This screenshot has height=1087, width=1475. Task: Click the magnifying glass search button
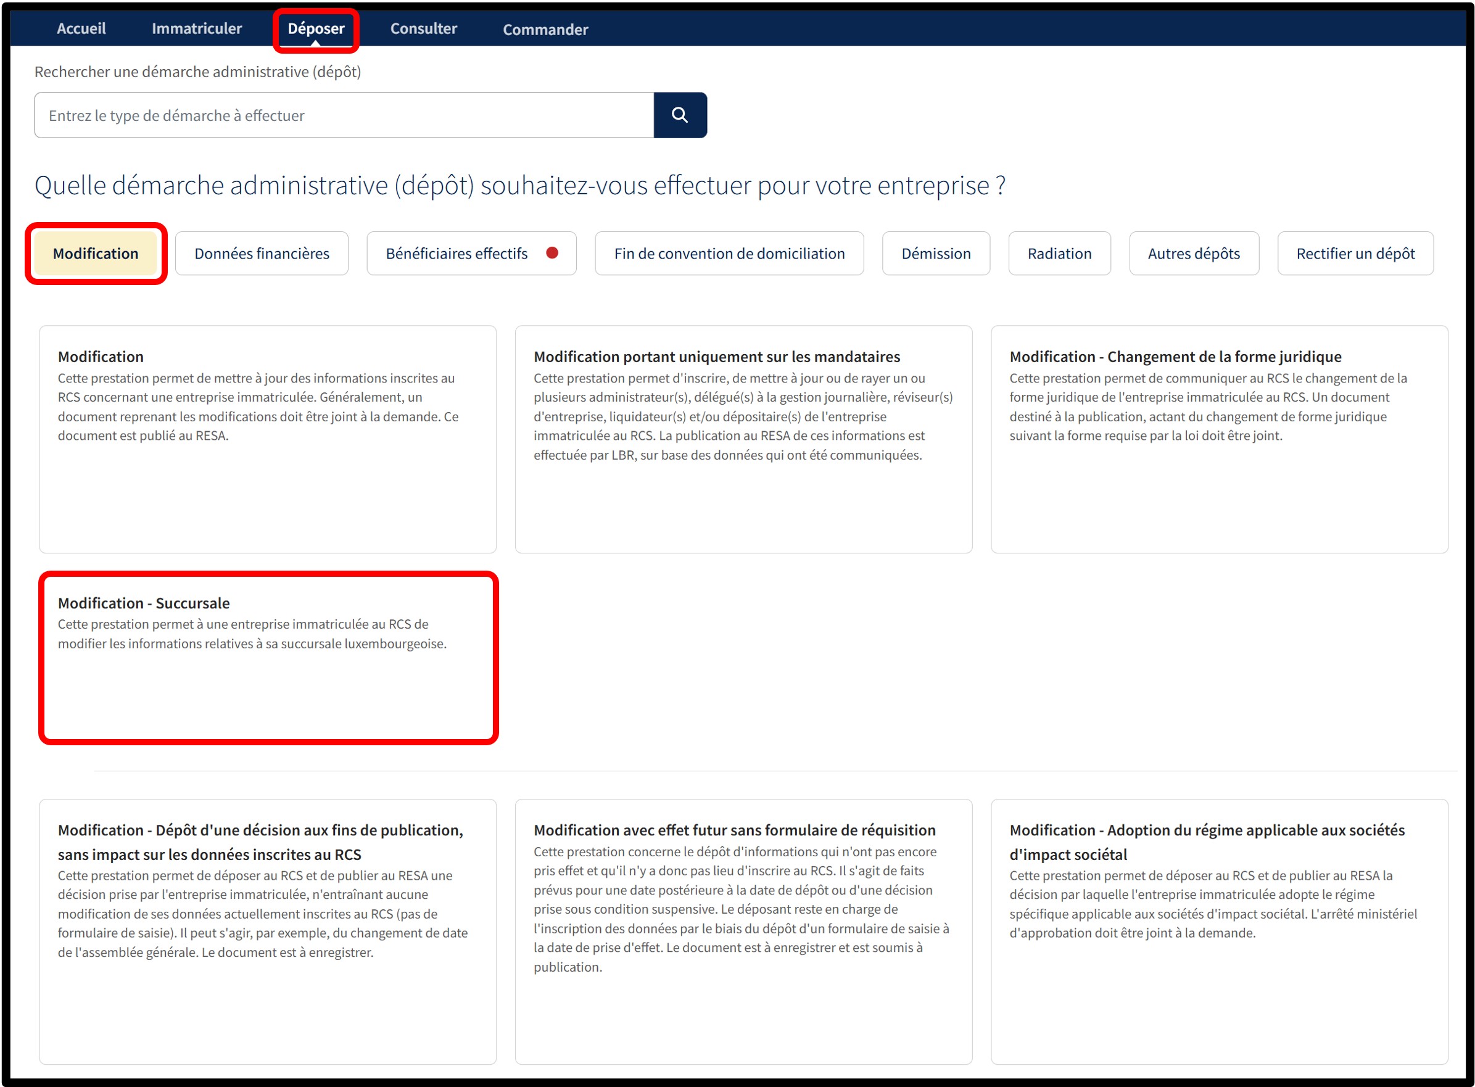pyautogui.click(x=680, y=115)
